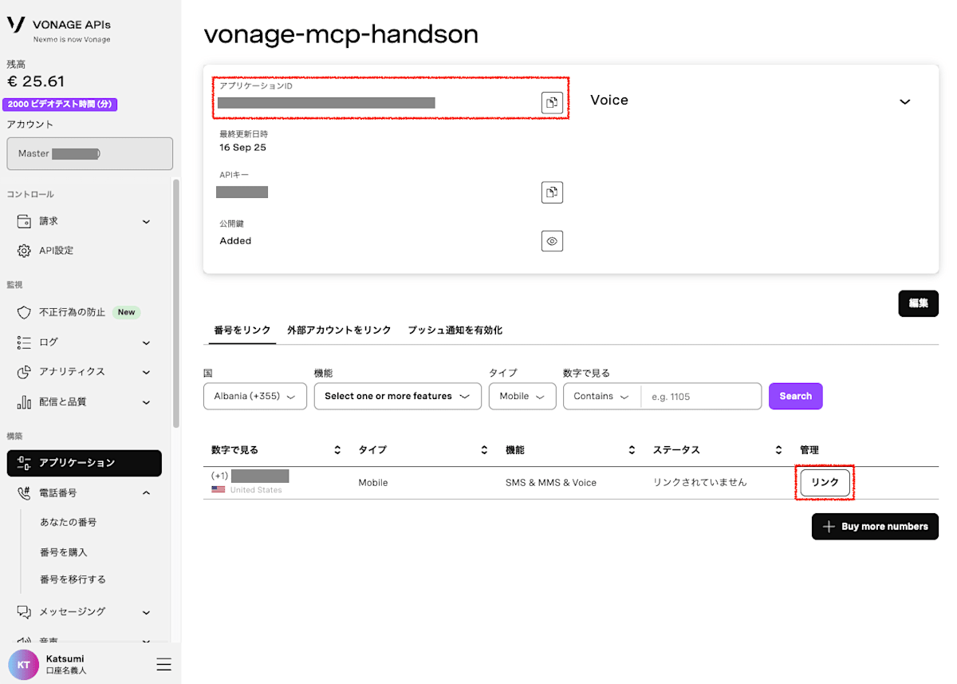Click the SMS & MMS & Voice cell
This screenshot has width=957, height=684.
point(551,483)
